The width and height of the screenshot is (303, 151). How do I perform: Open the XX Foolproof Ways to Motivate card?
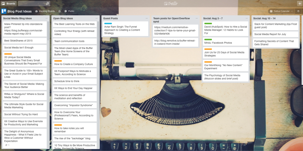click(75, 73)
